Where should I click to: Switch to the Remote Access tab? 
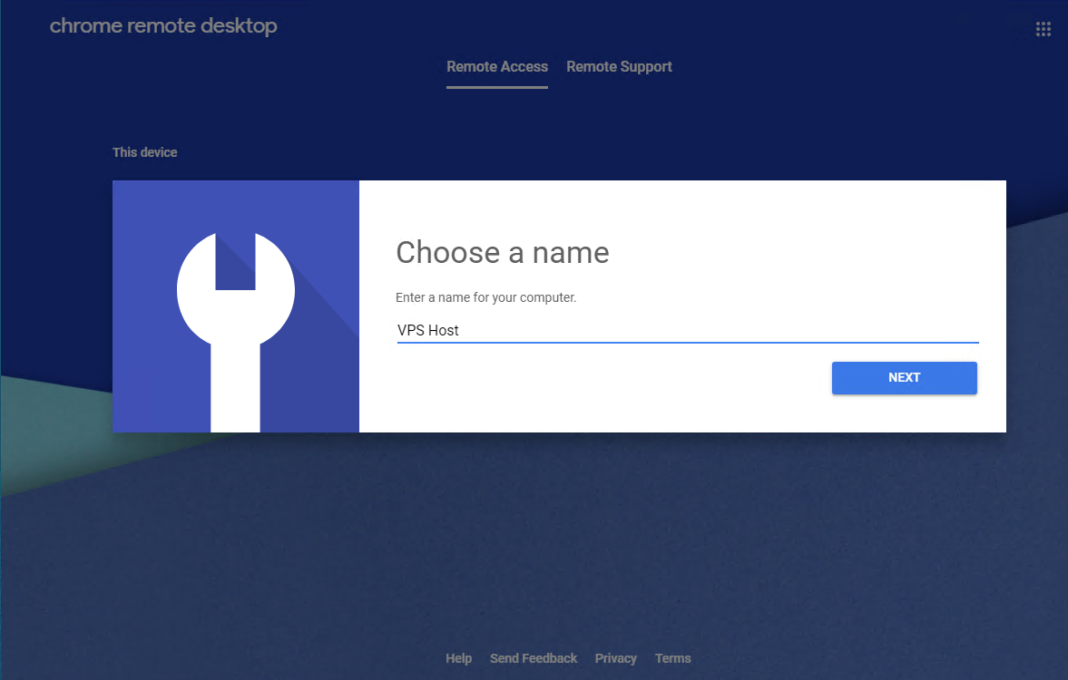[x=497, y=67]
